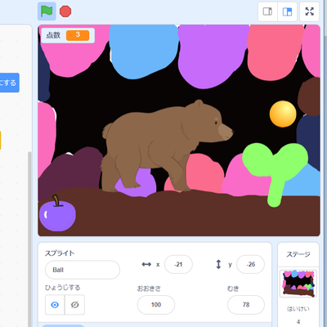Image resolution: width=327 pixels, height=327 pixels.
Task: Click the blue block ending in する
Action: click(x=10, y=83)
